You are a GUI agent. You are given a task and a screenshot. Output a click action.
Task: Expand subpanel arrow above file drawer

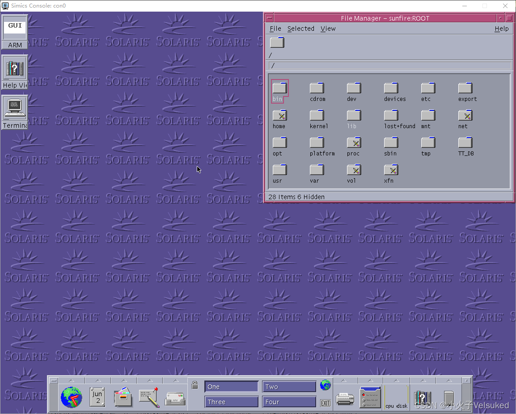click(x=124, y=381)
